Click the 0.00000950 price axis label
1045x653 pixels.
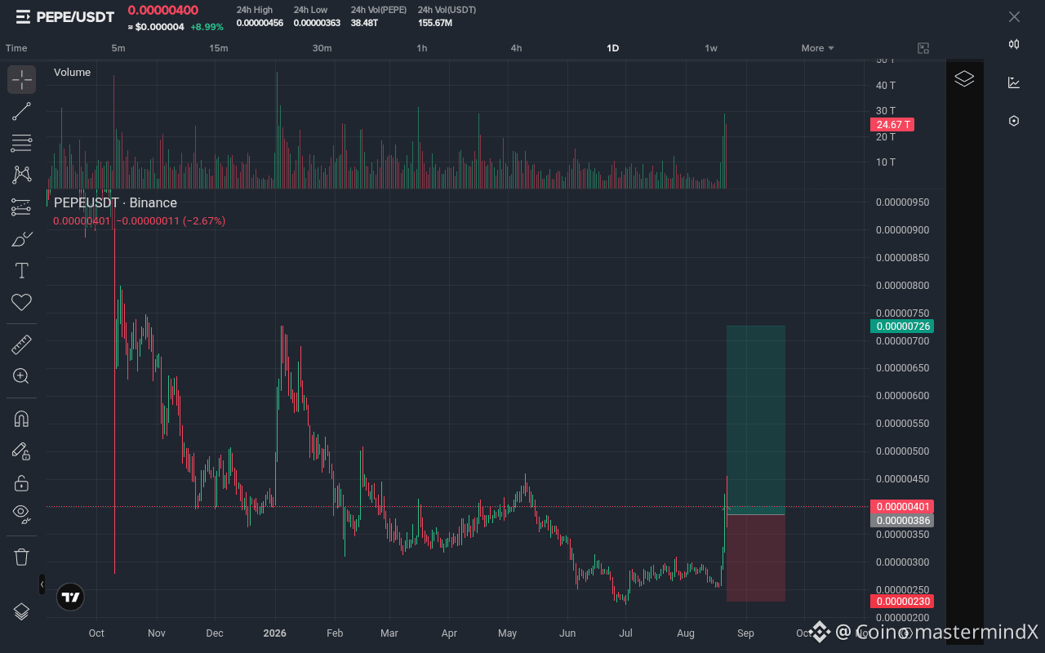(902, 202)
